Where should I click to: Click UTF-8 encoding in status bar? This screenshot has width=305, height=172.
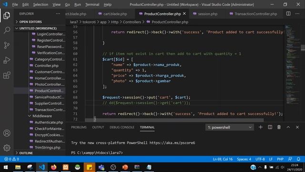pos(260,159)
